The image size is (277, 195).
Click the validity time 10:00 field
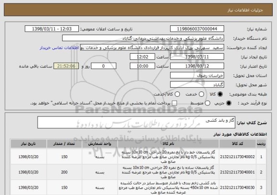[142, 66]
